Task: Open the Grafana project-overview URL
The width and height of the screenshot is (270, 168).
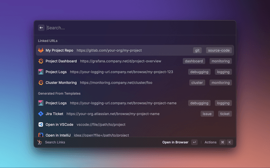Action: (x=124, y=61)
